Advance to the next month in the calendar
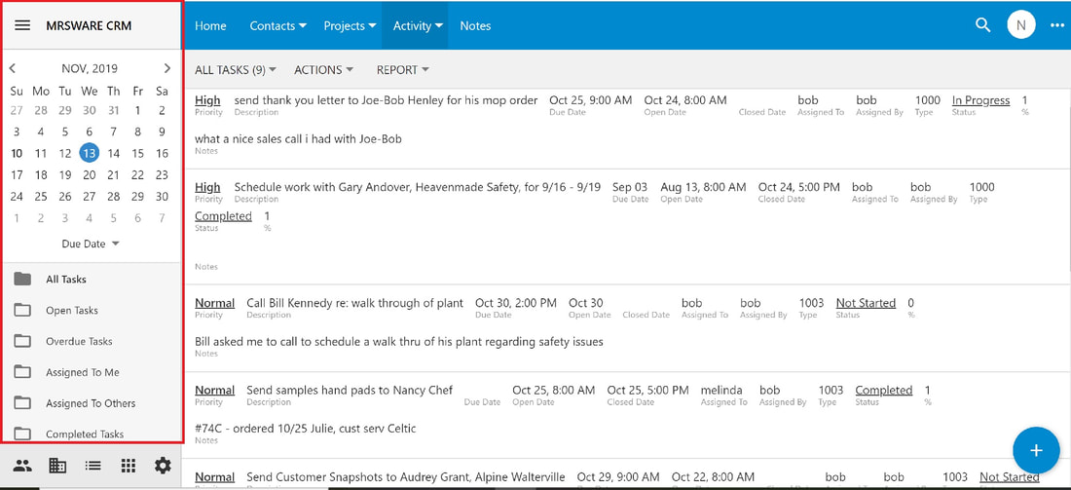The height and width of the screenshot is (490, 1071). pyautogui.click(x=167, y=68)
